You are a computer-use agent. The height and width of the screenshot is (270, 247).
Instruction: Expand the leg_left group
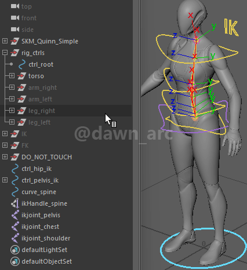pos(12,122)
